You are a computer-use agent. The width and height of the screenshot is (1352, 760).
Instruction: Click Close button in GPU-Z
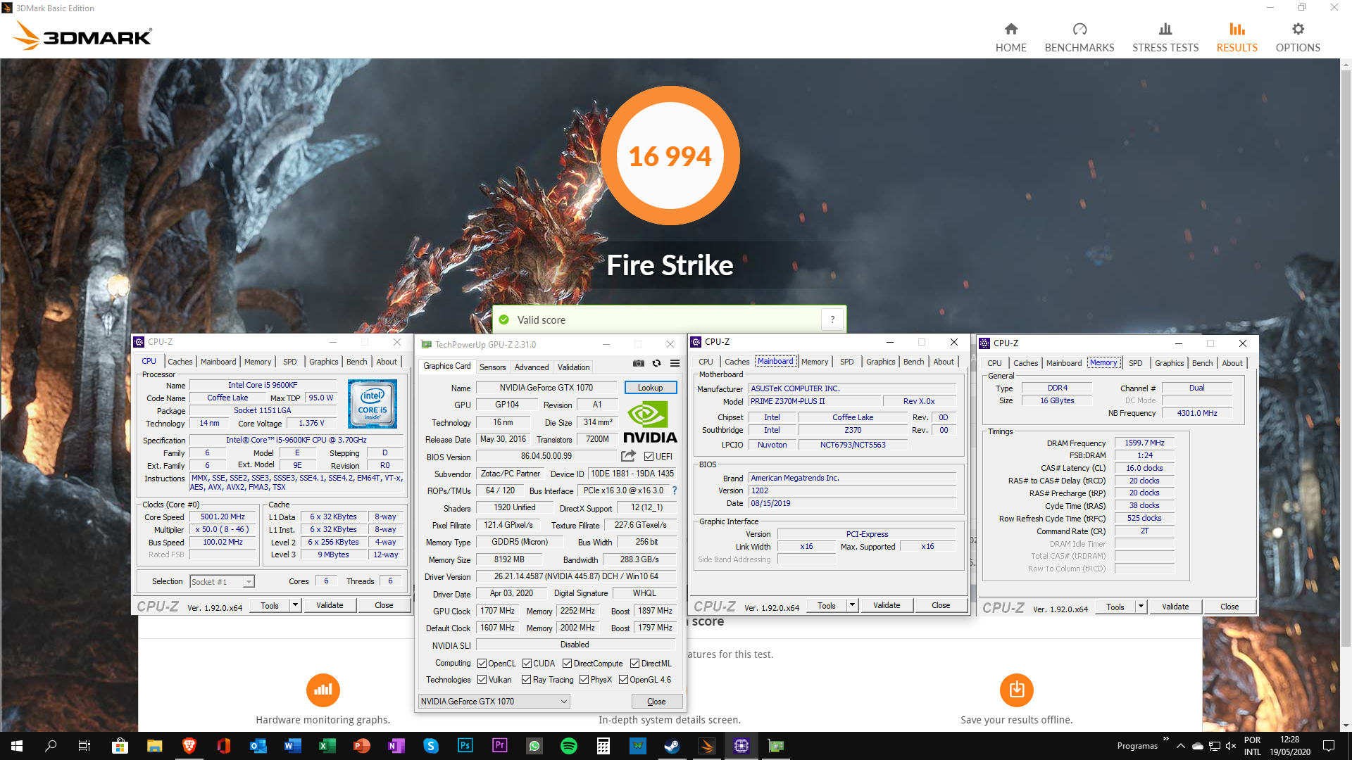656,702
